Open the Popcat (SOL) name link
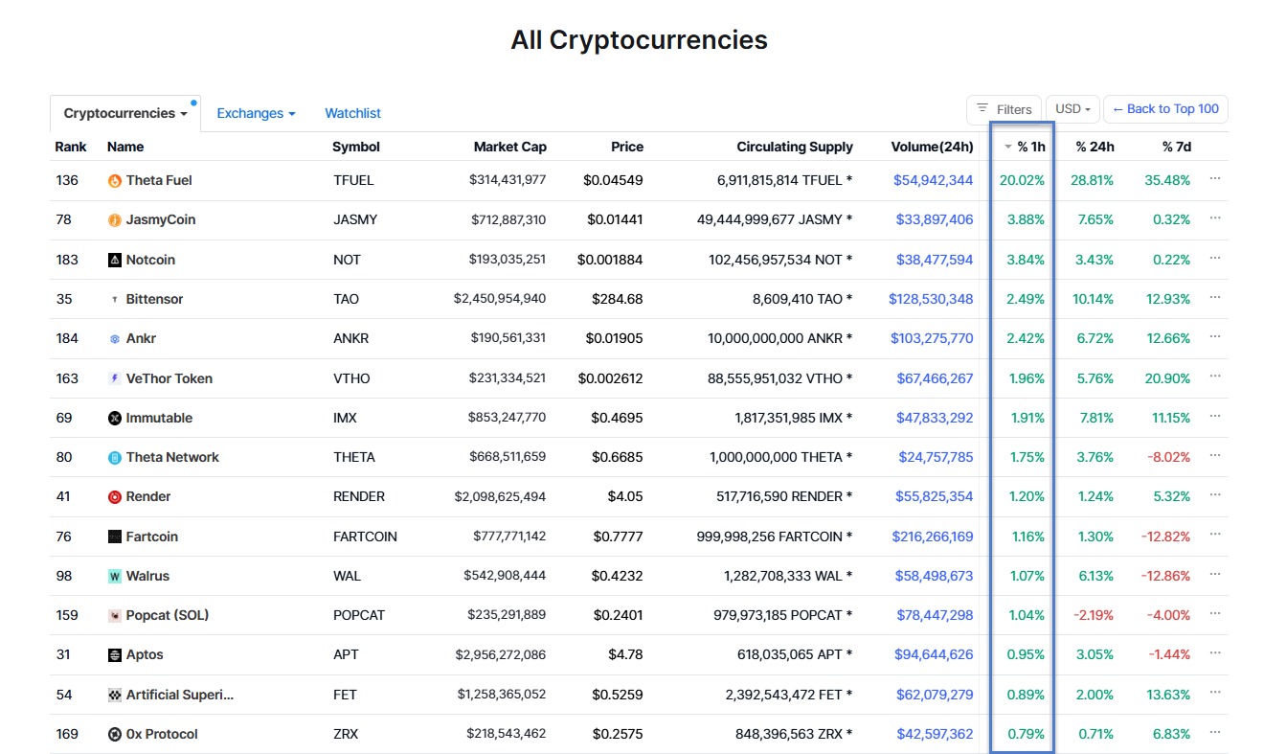 (168, 615)
